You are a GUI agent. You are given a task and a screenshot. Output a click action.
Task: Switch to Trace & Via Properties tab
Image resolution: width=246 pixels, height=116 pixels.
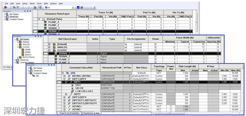[x=69, y=113]
